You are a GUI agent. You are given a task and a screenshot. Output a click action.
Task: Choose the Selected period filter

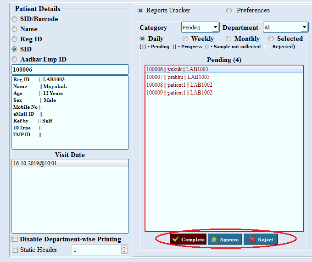[x=271, y=39]
